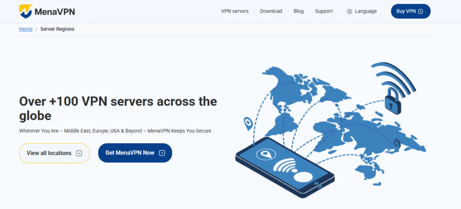Image resolution: width=461 pixels, height=209 pixels.
Task: Open the VPN servers menu item
Action: (235, 11)
